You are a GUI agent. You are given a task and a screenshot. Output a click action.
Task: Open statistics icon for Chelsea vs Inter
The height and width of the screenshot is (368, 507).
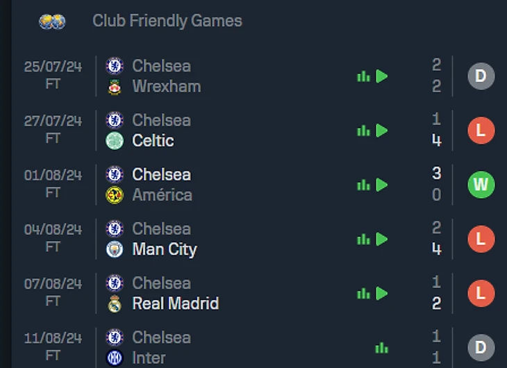[381, 348]
